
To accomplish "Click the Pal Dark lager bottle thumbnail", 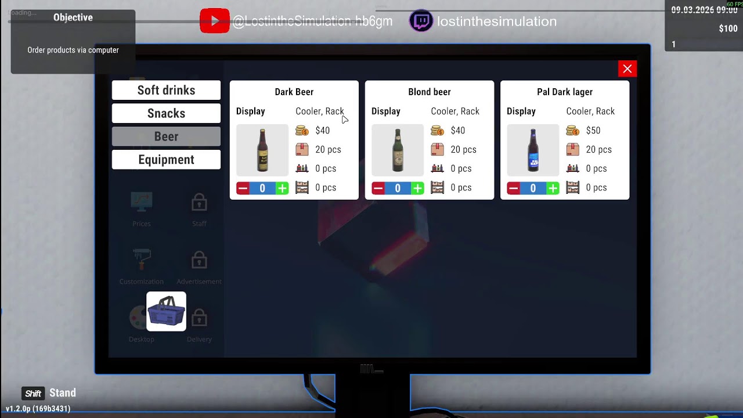I will [x=533, y=150].
